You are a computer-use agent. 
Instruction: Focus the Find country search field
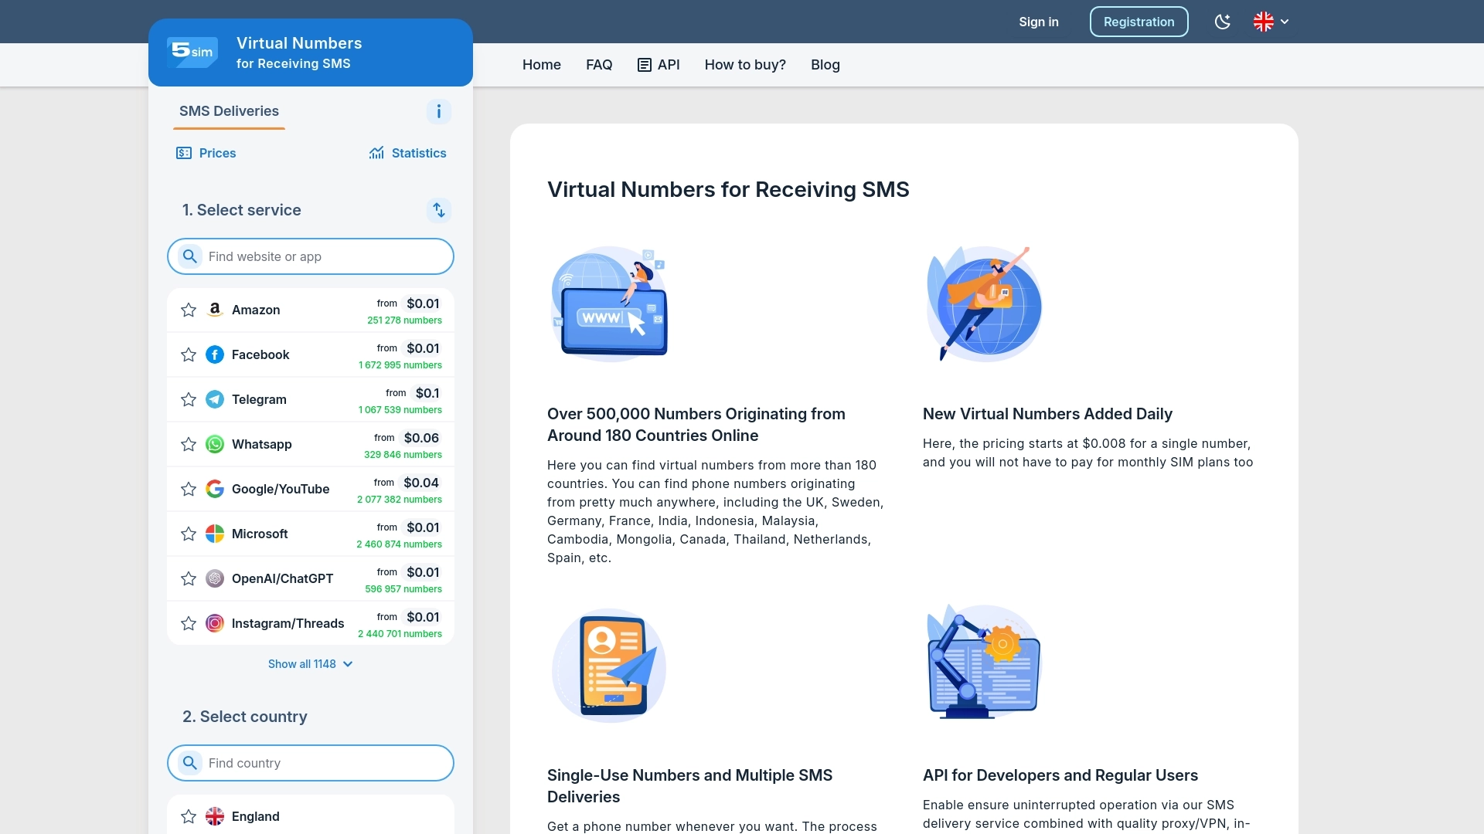click(311, 763)
